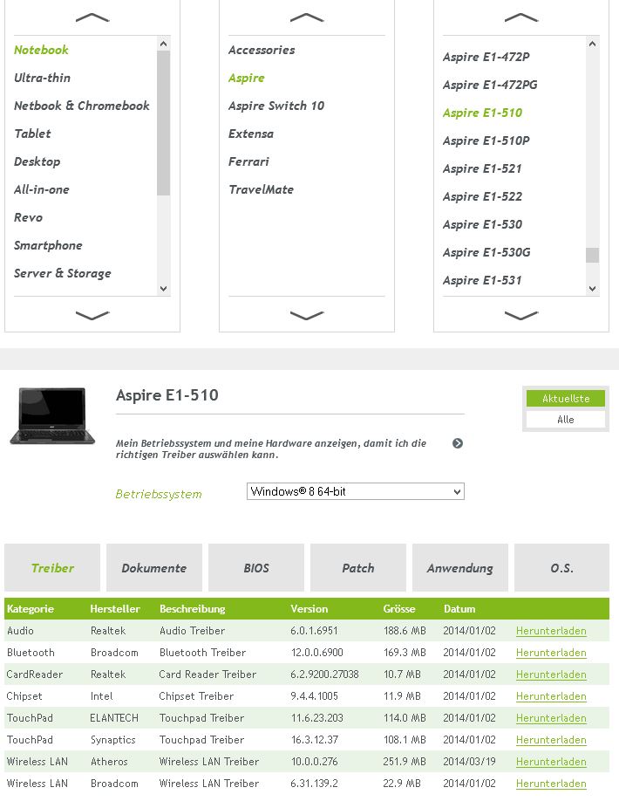Select Ultra-thin product category
This screenshot has width=619, height=808.
pyautogui.click(x=42, y=78)
